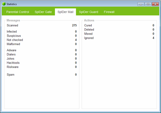Image resolution: width=161 pixels, height=113 pixels.
Task: Click the Riskware row label
Action: pos(13,67)
